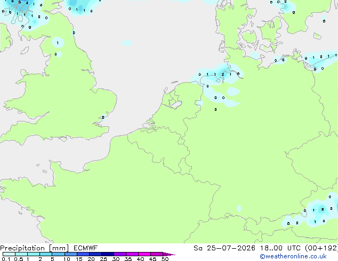Click the '20' scale label
The height and width of the screenshot is (261, 338).
pos(91,259)
